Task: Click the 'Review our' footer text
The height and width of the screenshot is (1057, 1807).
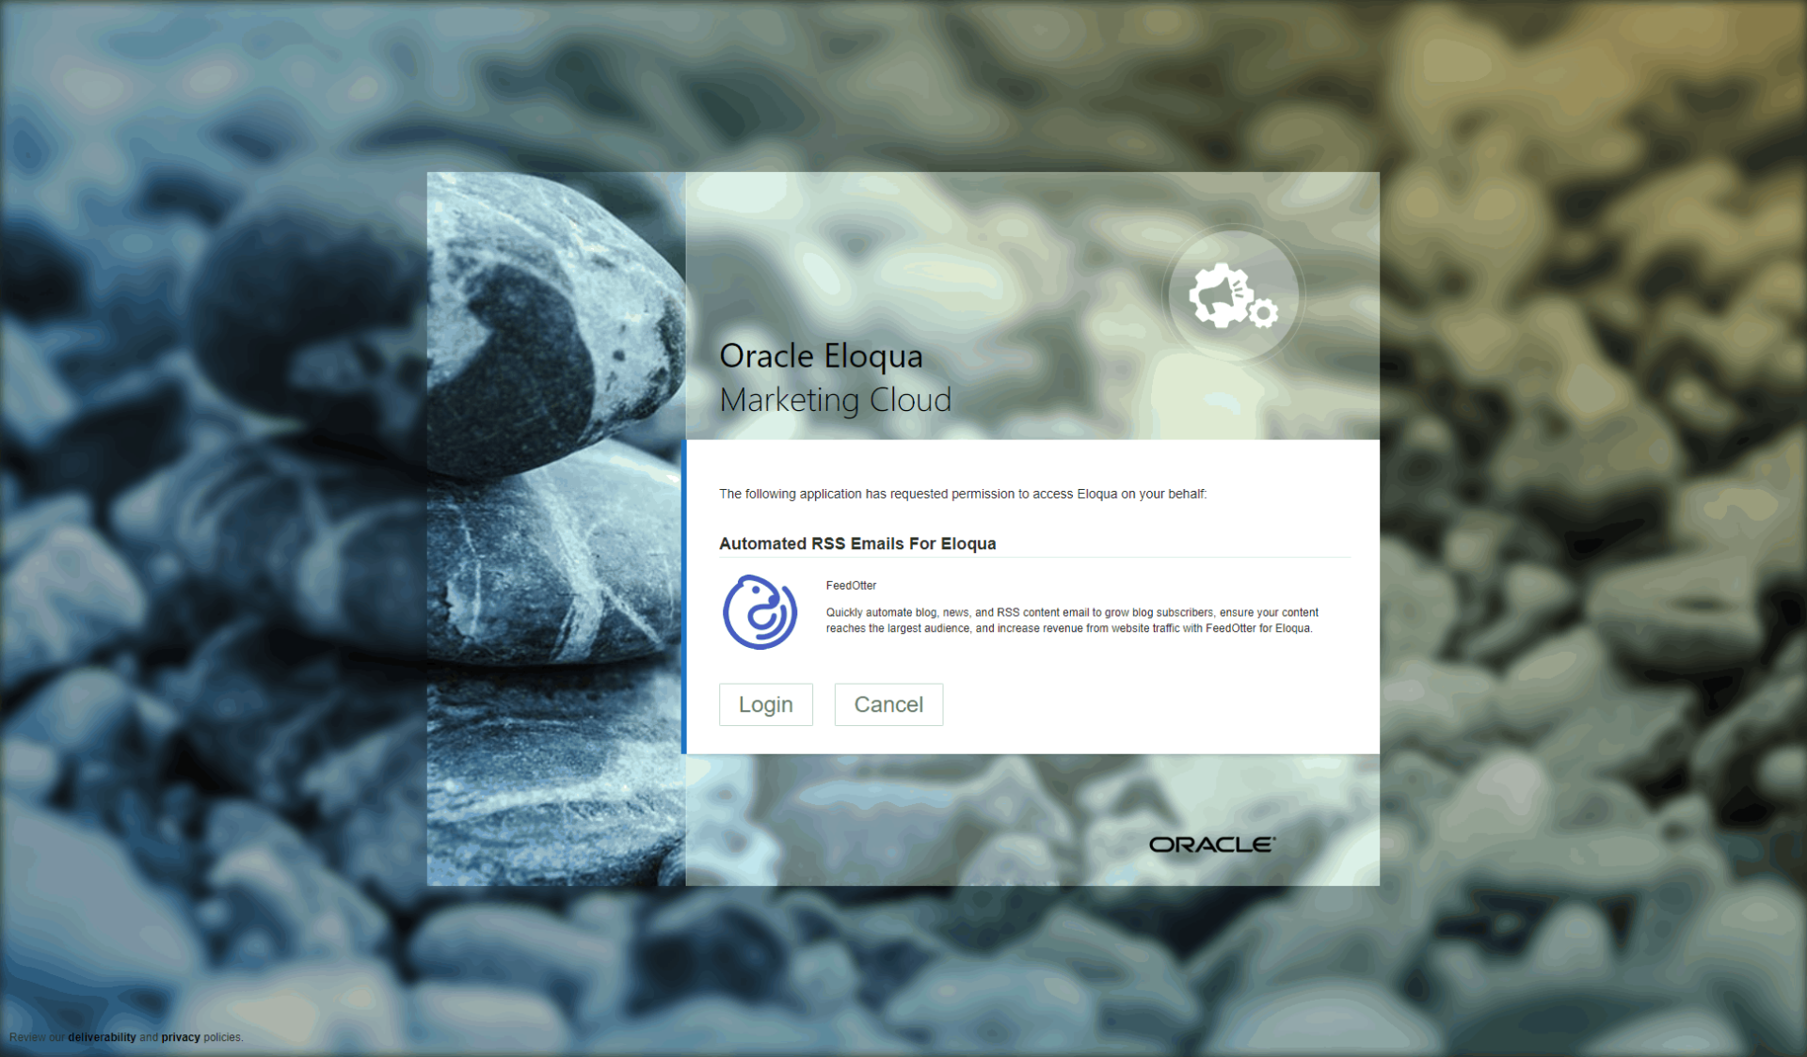Action: point(37,1037)
